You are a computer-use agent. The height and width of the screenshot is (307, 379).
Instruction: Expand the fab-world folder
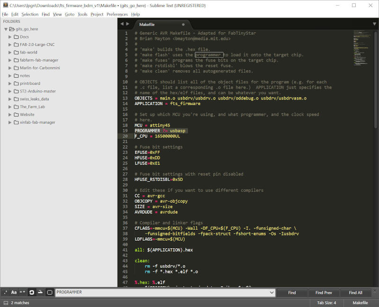tap(10, 52)
